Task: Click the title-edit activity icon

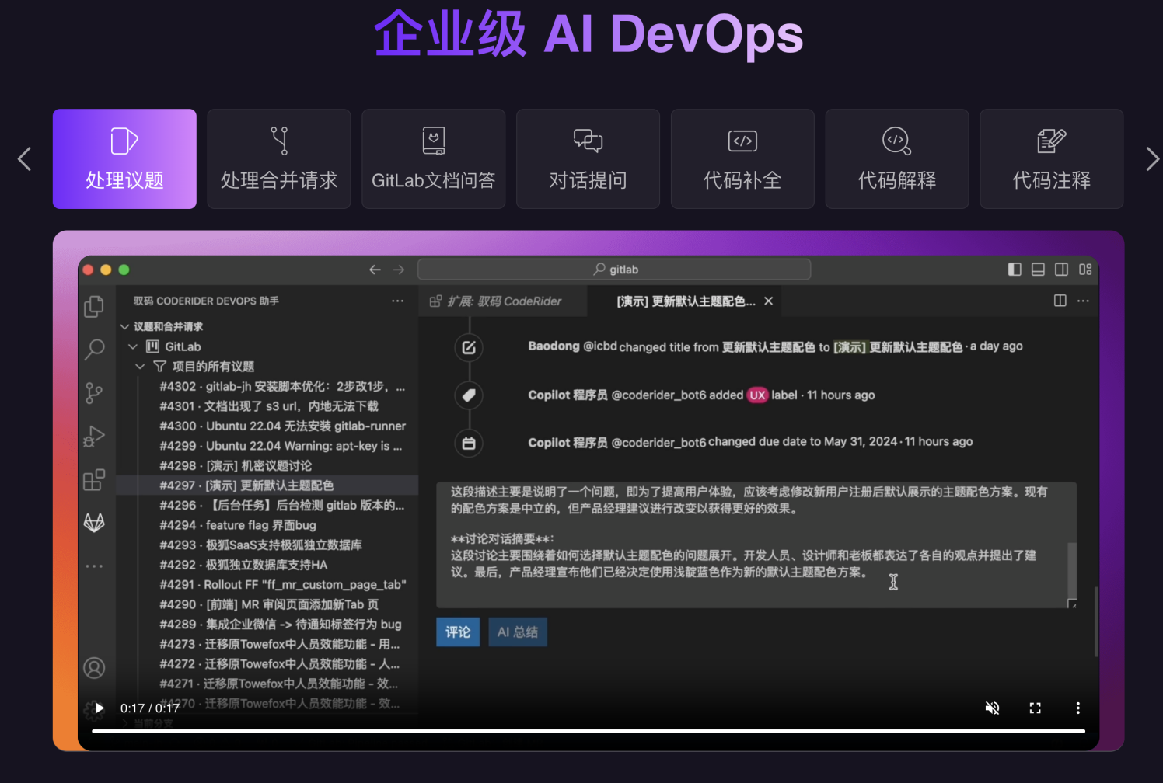Action: pyautogui.click(x=469, y=347)
